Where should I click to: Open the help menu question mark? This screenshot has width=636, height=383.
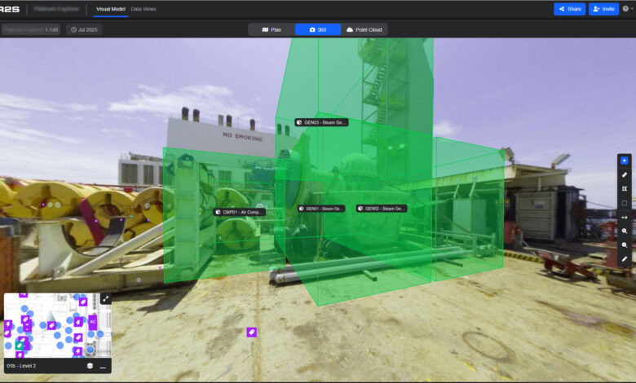(x=625, y=8)
